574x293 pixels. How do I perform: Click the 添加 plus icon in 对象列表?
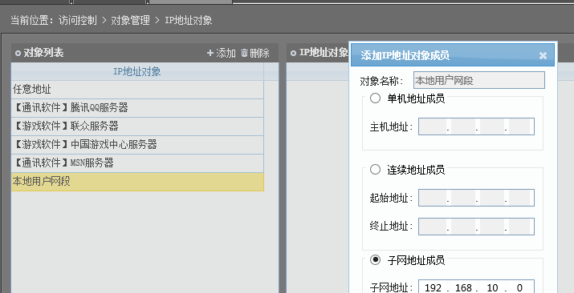(210, 53)
